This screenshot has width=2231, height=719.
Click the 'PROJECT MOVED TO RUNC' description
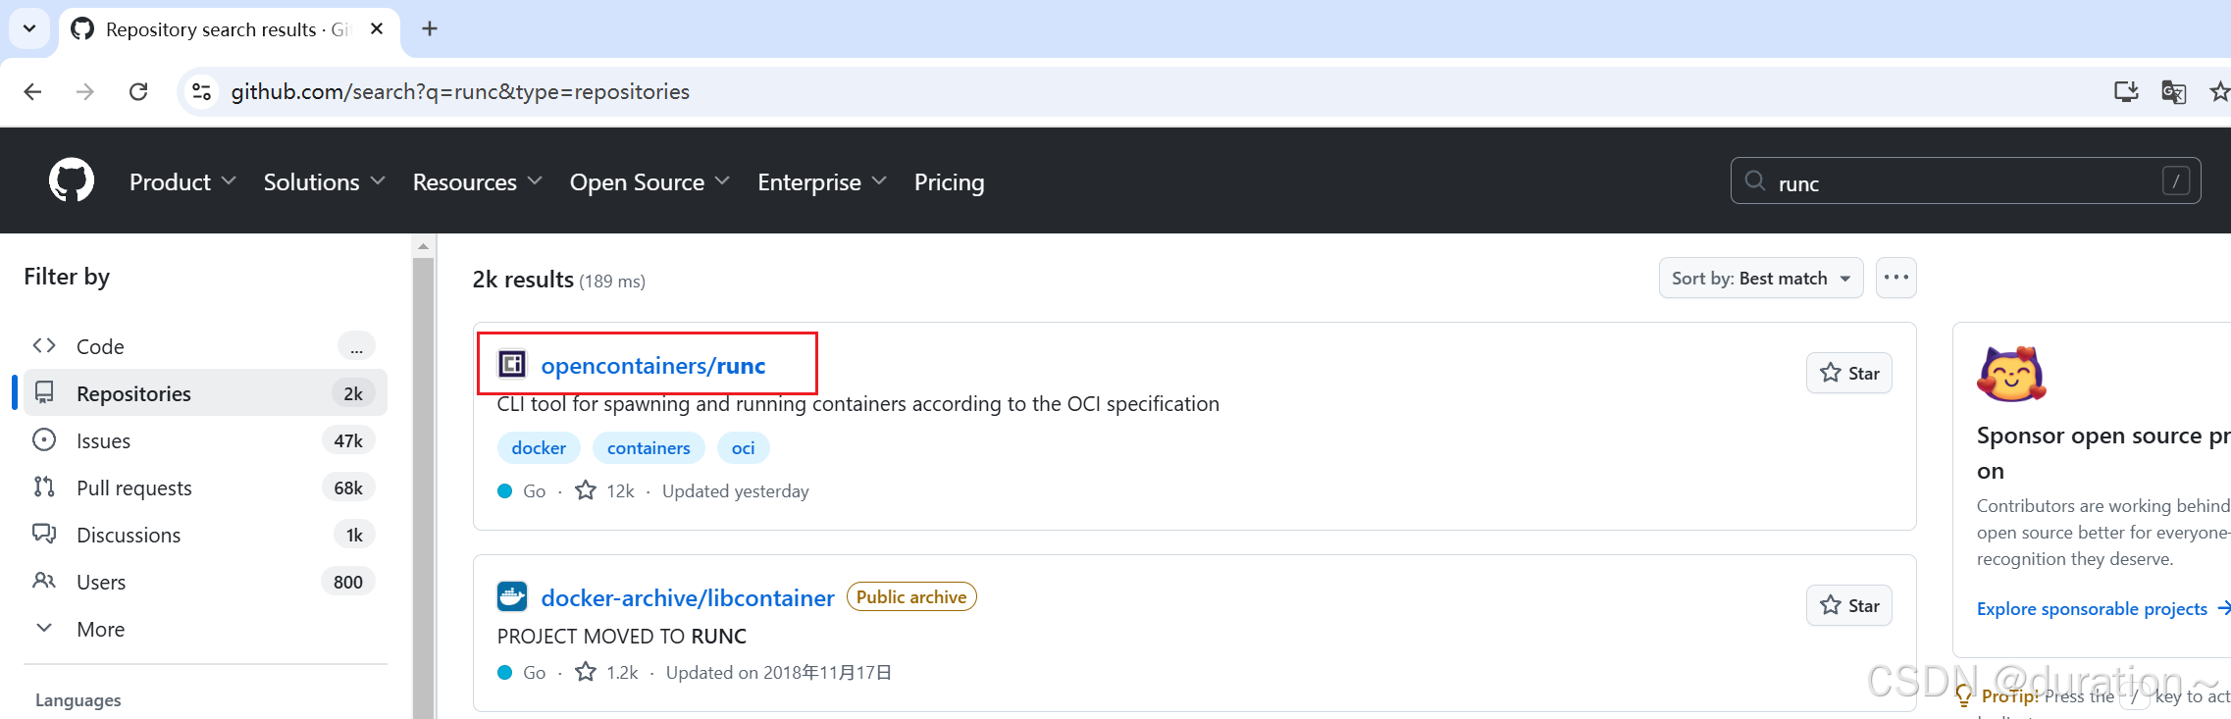(622, 636)
